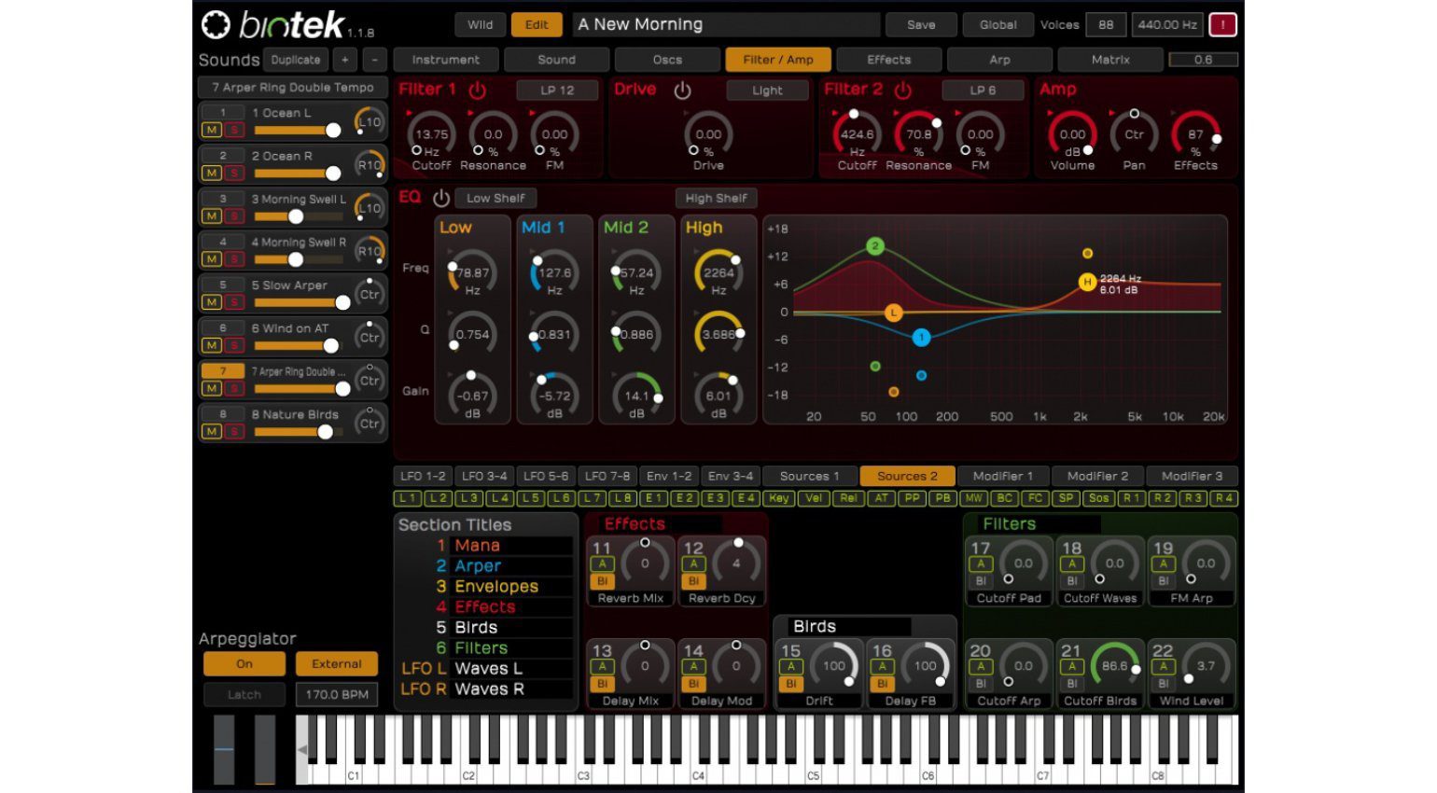The height and width of the screenshot is (793, 1437).
Task: Click the Wild button
Action: [x=480, y=25]
